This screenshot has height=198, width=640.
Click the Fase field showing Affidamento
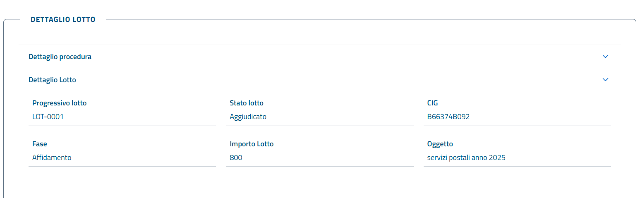pos(122,158)
